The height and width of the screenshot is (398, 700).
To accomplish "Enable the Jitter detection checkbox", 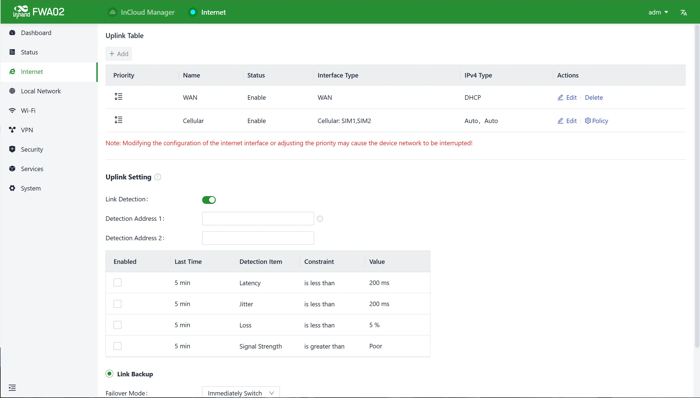I will click(117, 304).
